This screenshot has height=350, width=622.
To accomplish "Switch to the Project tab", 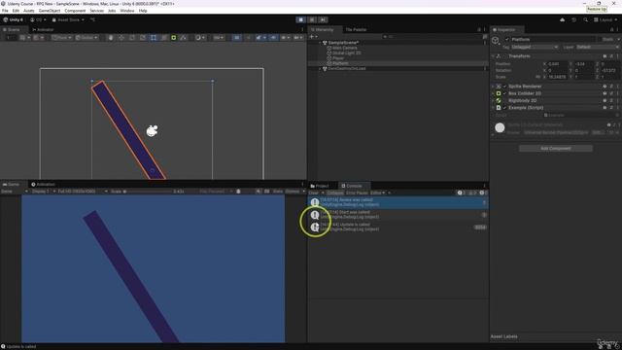I will (x=320, y=186).
